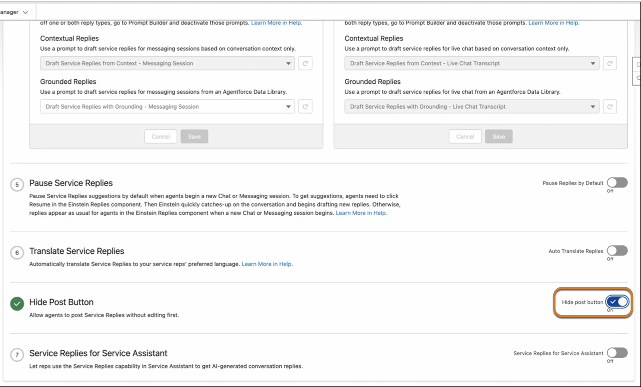Open Learn More in Help in live chat card
The height and width of the screenshot is (387, 641).
(554, 23)
